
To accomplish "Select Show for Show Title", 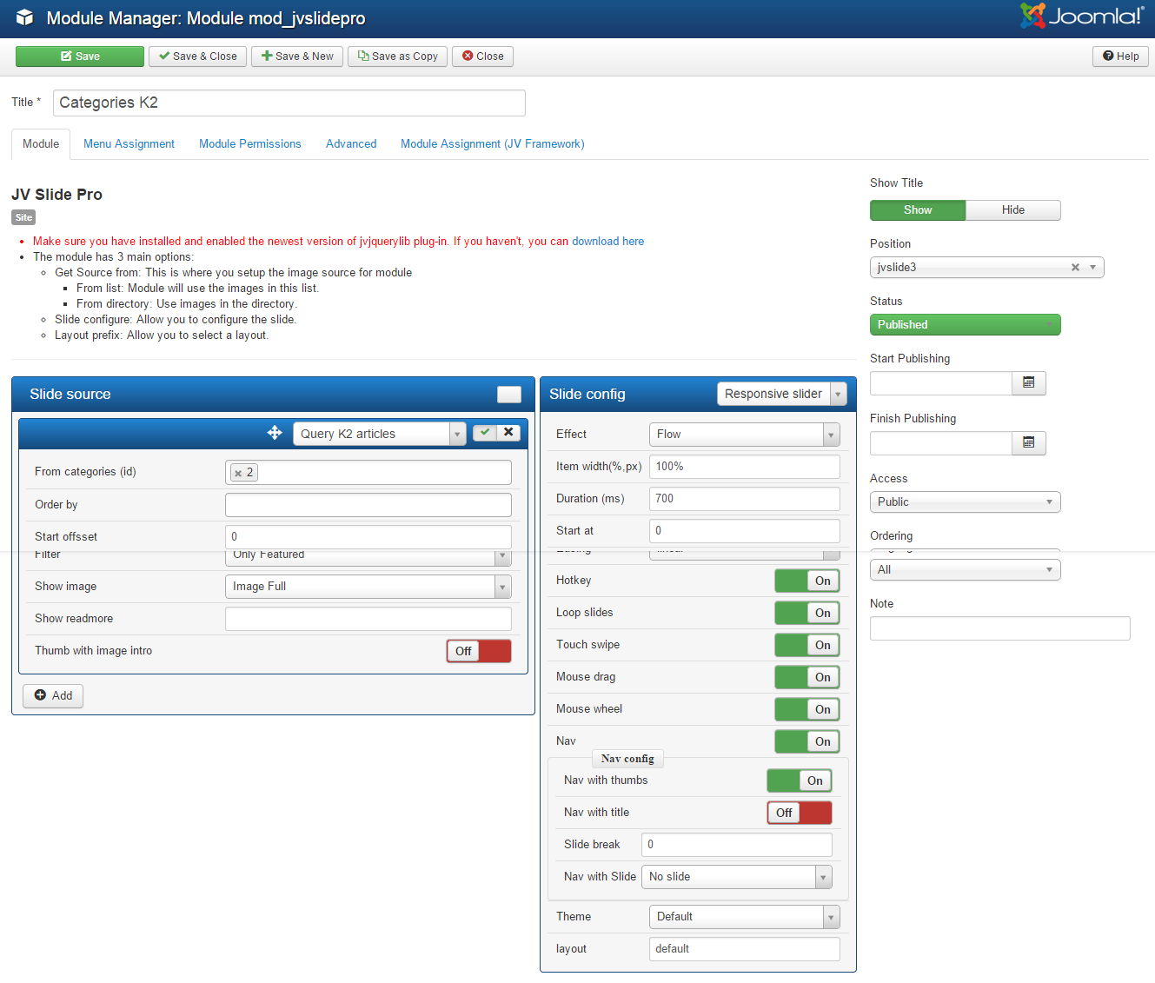I will [x=918, y=210].
